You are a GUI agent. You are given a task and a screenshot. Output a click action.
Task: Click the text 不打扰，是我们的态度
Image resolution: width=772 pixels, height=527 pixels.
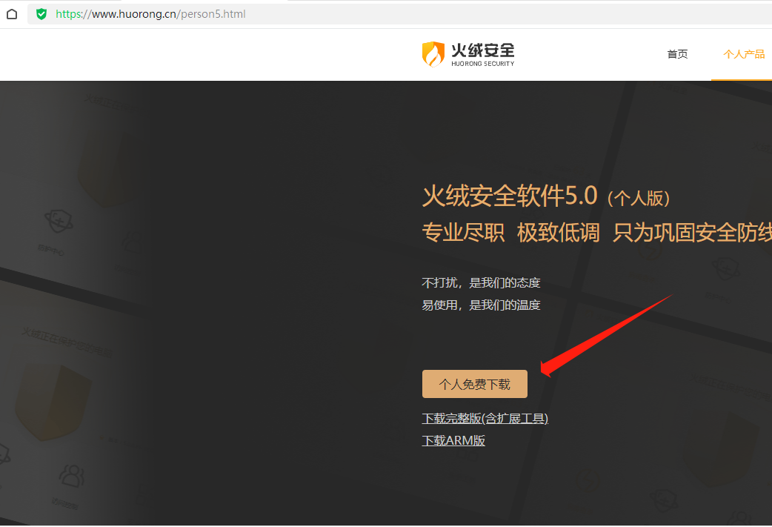tap(481, 282)
